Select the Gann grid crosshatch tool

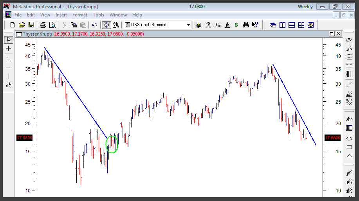349,102
